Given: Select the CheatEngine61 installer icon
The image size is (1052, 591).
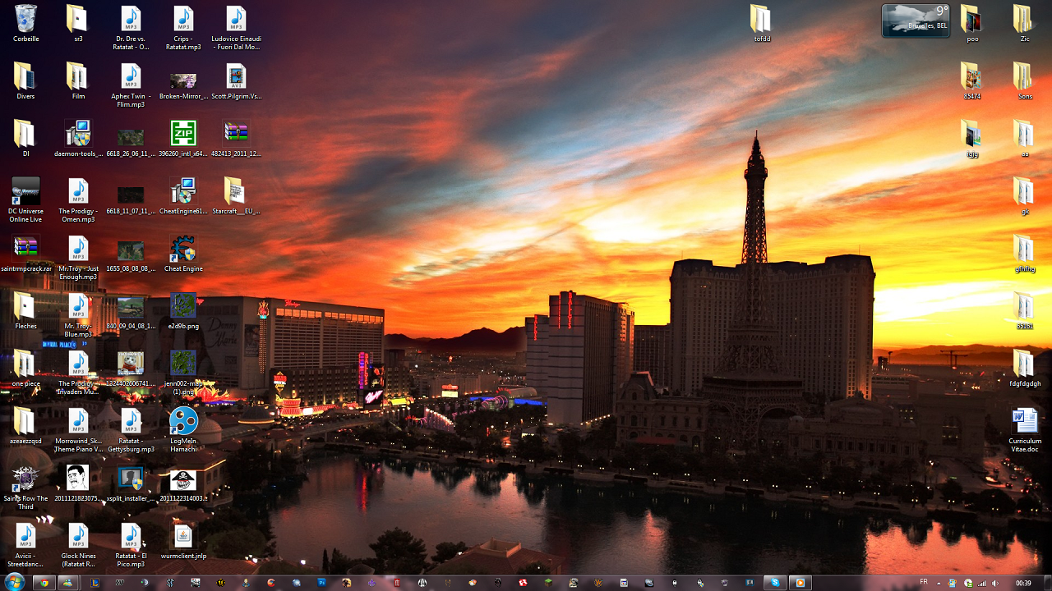Looking at the screenshot, I should pos(183,195).
